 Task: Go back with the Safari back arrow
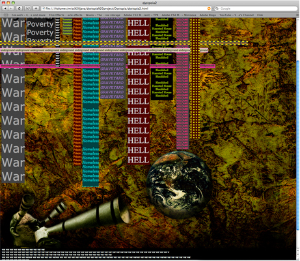pyautogui.click(x=5, y=8)
